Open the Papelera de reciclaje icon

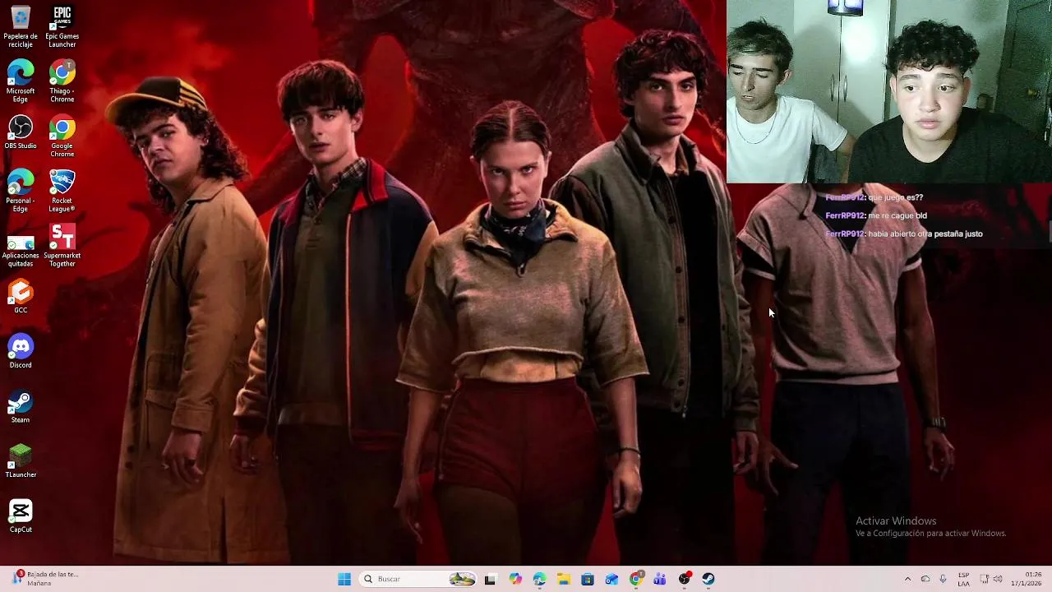coord(21,26)
